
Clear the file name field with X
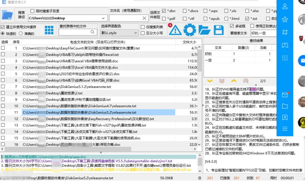(144, 18)
